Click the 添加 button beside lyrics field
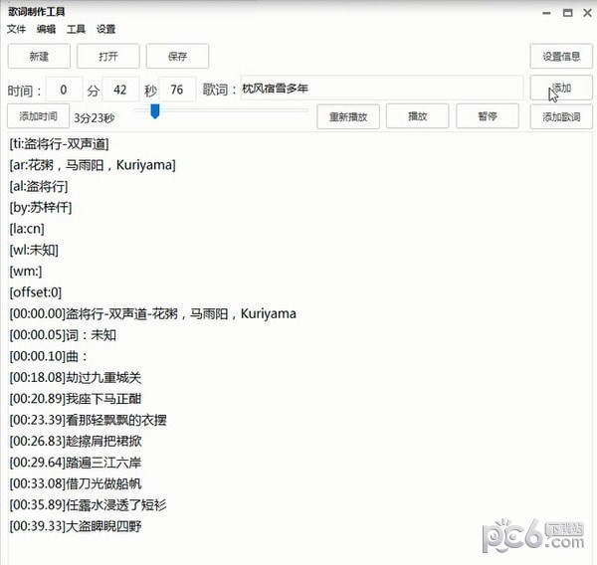The width and height of the screenshot is (597, 565). pyautogui.click(x=561, y=89)
